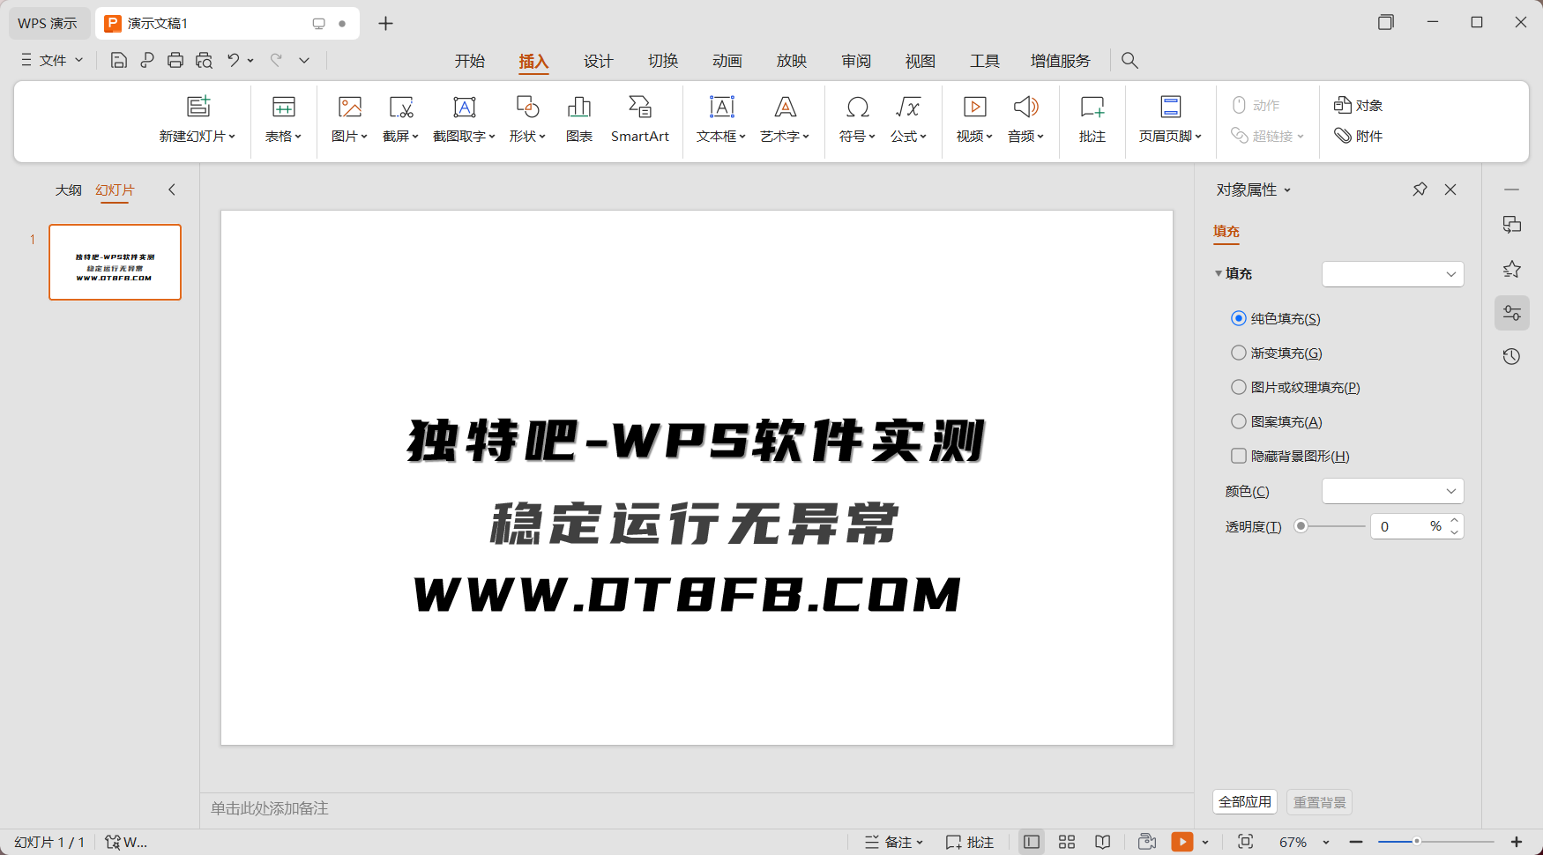The image size is (1543, 855).
Task: Expand quick access toolbar customize arrow
Action: tap(304, 60)
